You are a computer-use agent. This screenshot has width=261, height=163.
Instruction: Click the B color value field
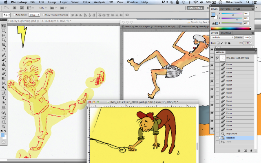(x=246, y=23)
